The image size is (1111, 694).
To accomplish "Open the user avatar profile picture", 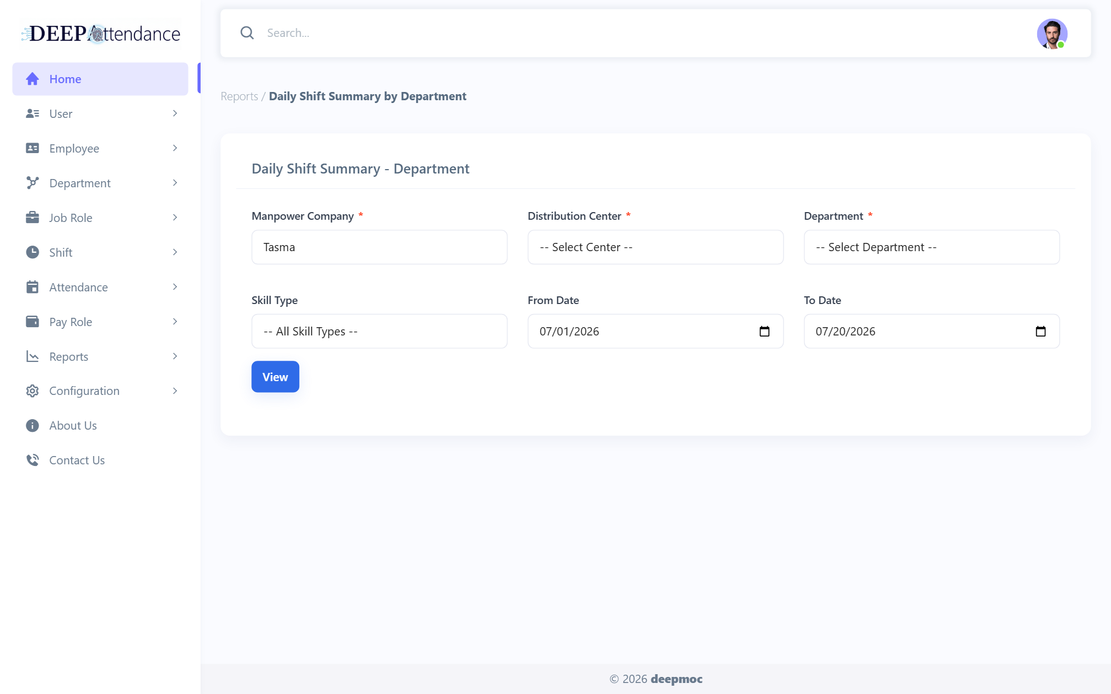I will pyautogui.click(x=1051, y=34).
